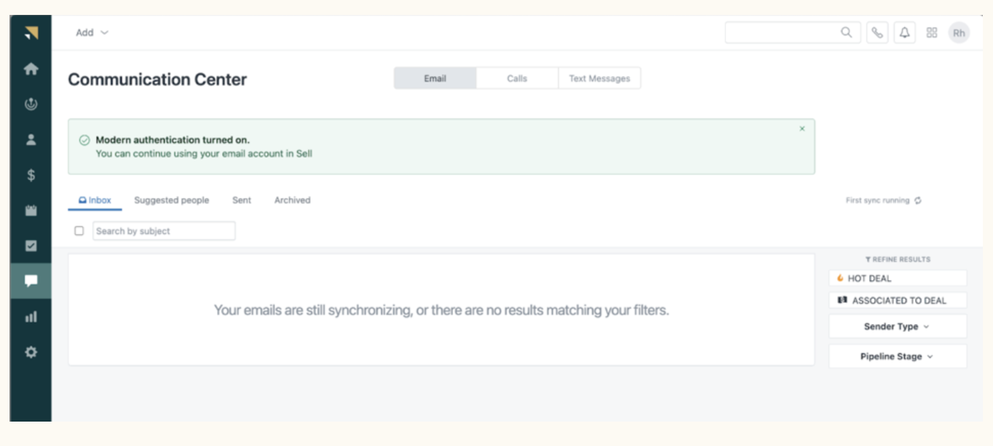
Task: Open Tasks checkmark icon in sidebar
Action: (x=30, y=246)
